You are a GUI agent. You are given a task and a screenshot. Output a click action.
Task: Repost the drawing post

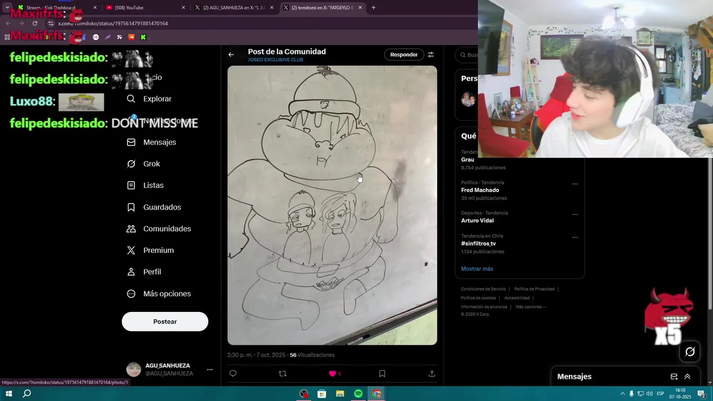coord(282,374)
